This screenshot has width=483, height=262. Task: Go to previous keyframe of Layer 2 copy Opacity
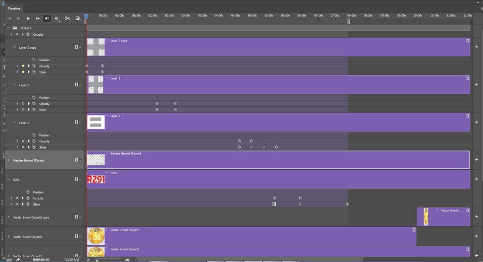17,66
